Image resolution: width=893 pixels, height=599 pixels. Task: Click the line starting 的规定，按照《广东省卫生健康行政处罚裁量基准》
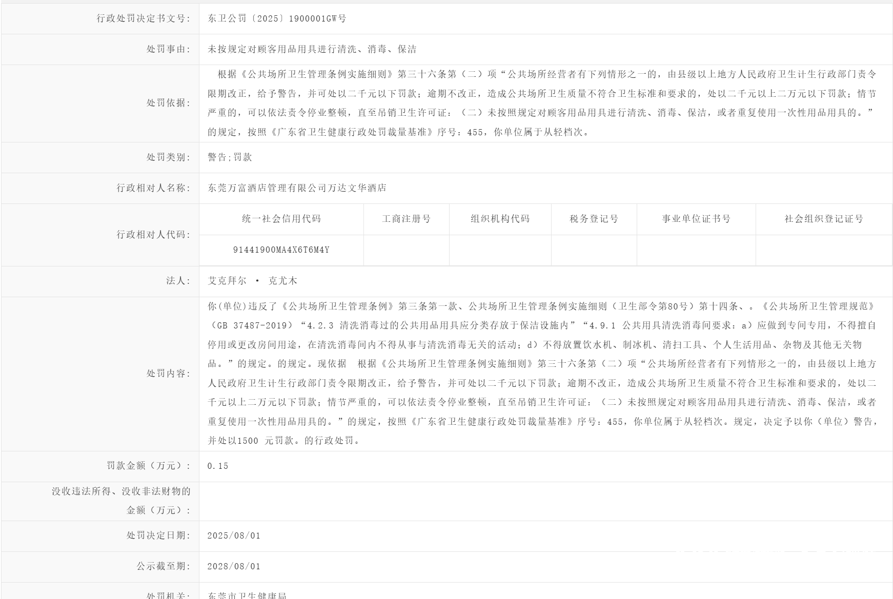click(x=400, y=132)
